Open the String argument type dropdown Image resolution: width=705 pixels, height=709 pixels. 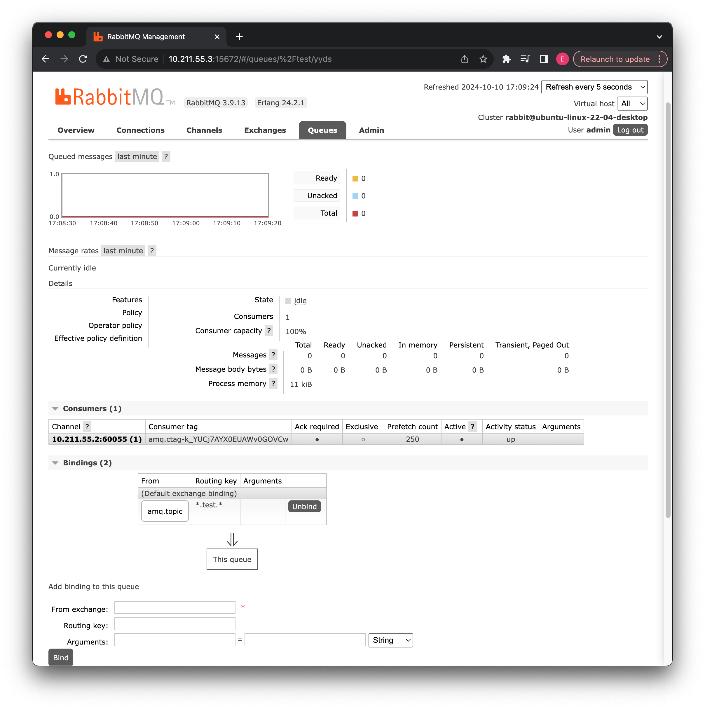click(390, 640)
